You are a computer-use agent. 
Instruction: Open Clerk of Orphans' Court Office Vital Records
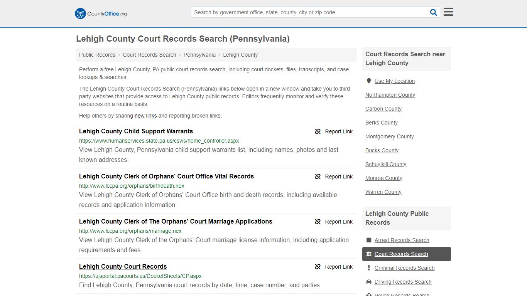166,177
